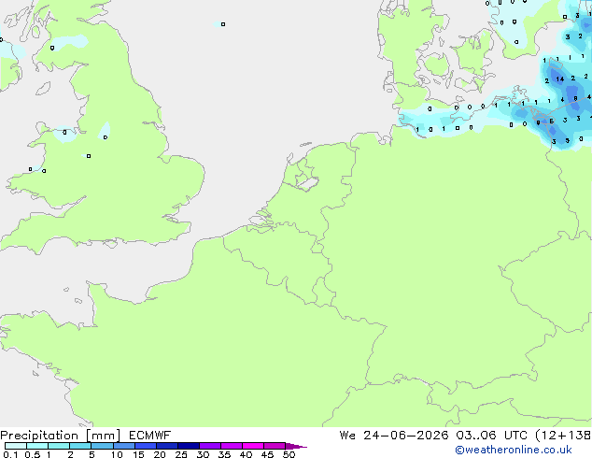Screen dimensions: 592x458
Task: Click the 03..06 UTC time label
Action: (491, 436)
